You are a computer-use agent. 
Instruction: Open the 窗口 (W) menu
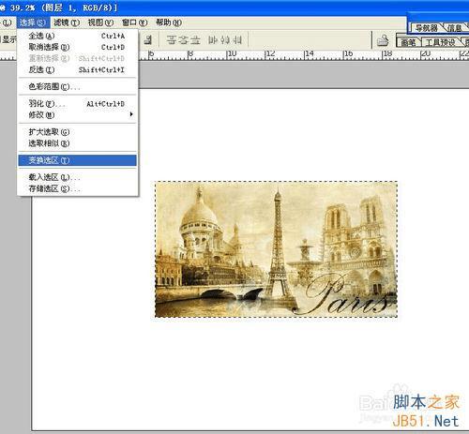point(134,22)
